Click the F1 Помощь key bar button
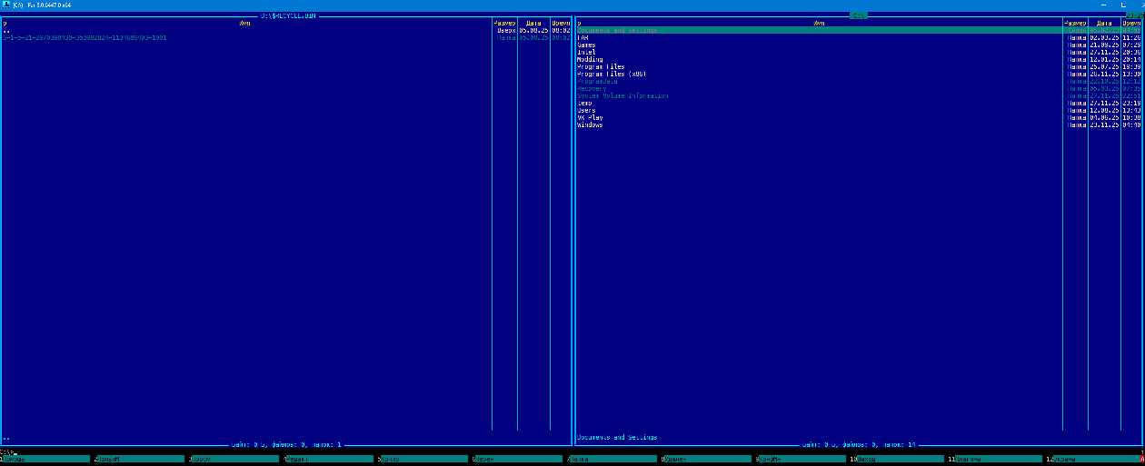This screenshot has width=1145, height=466. click(45, 460)
